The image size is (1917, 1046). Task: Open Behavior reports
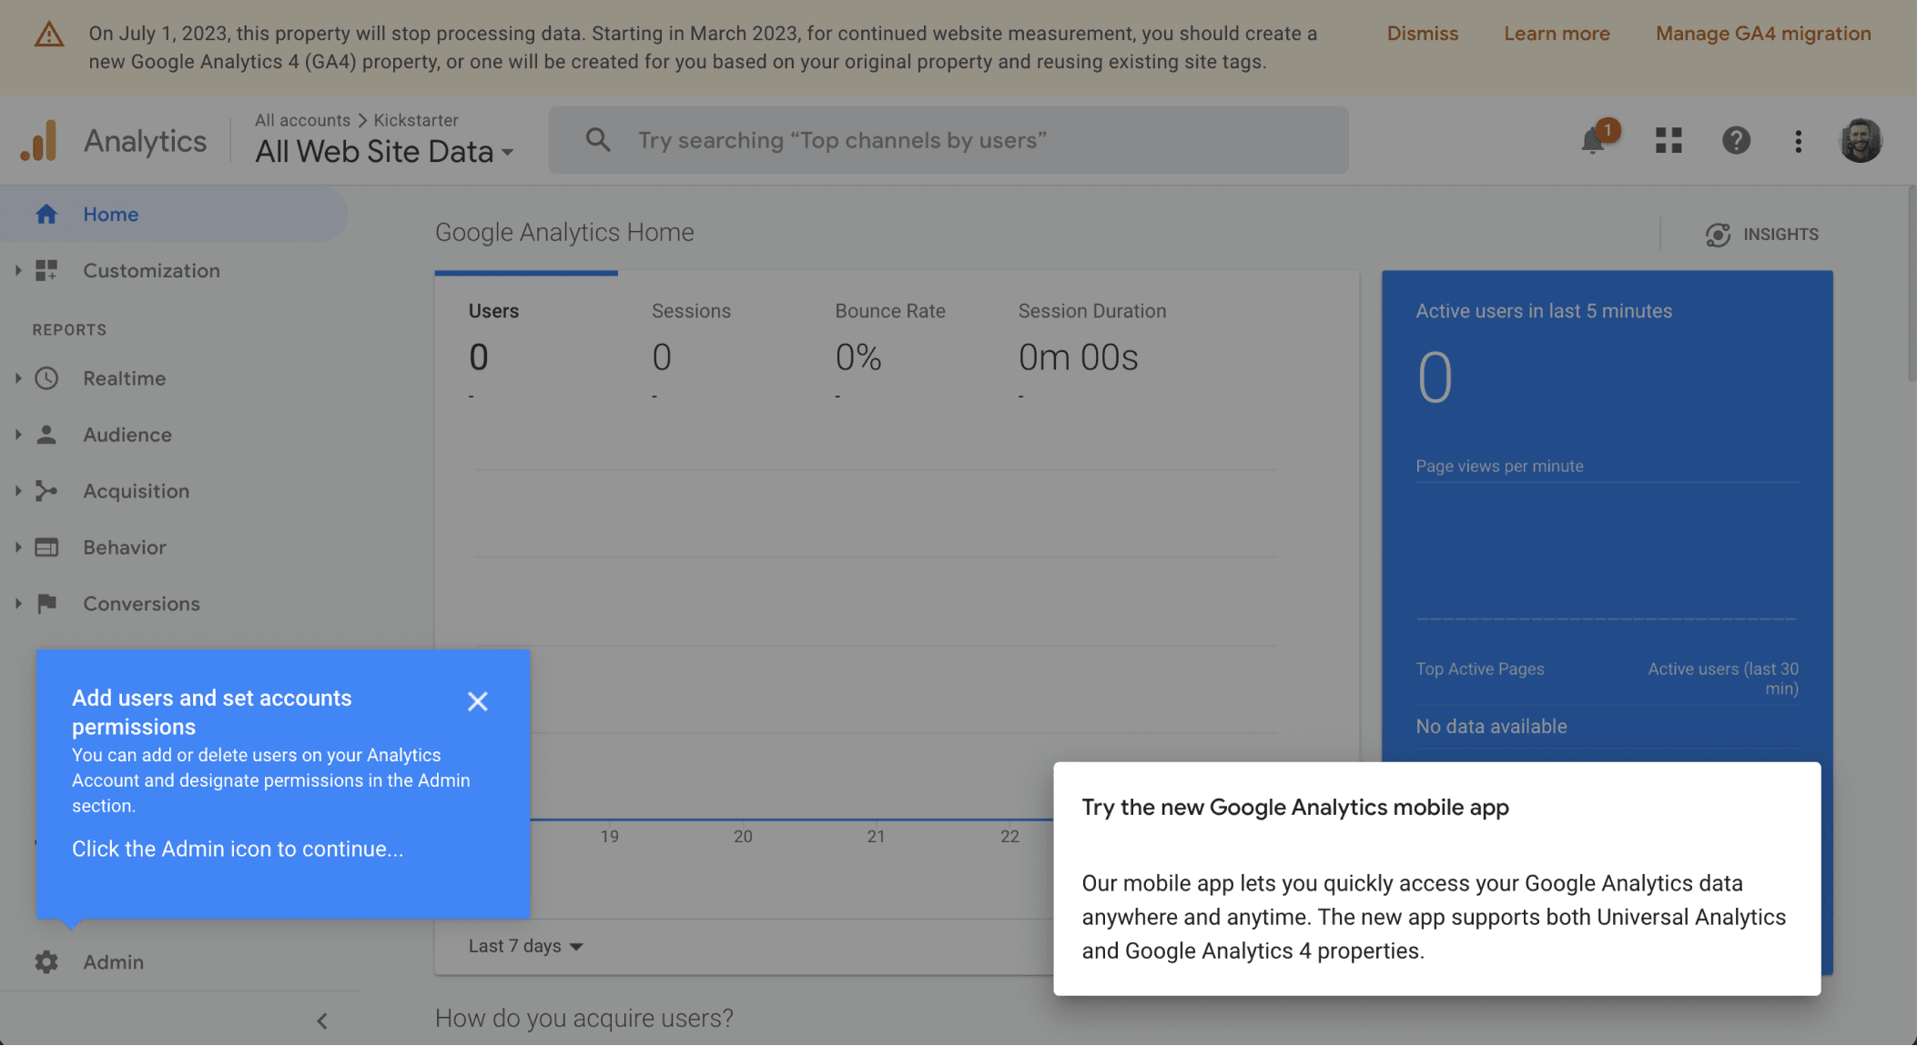125,548
